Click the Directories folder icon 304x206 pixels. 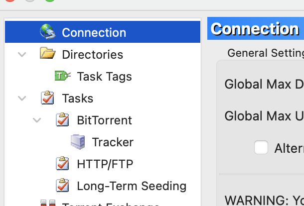tap(47, 54)
